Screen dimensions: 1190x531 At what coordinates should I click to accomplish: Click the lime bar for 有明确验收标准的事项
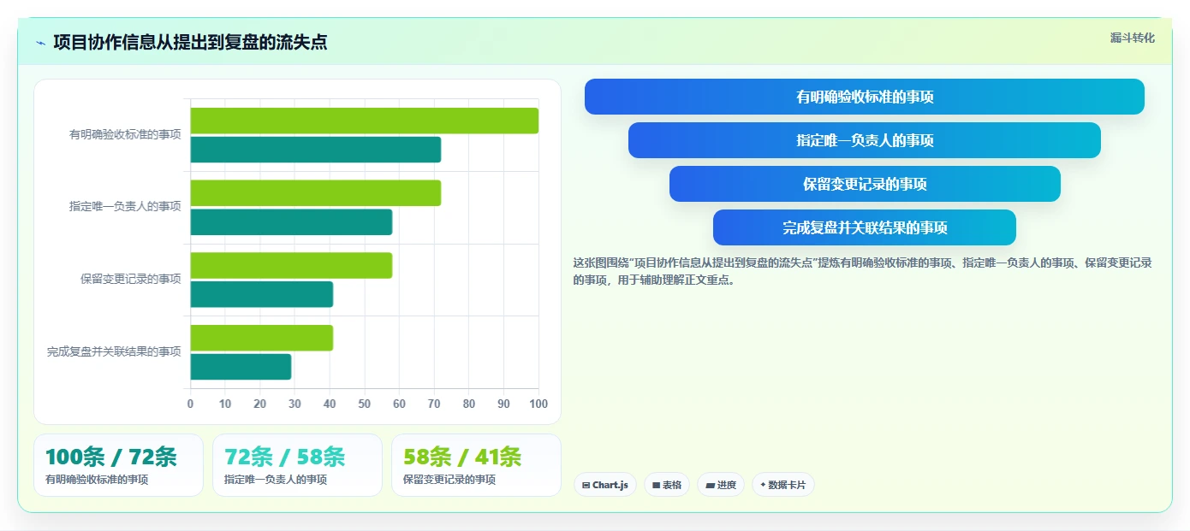(364, 121)
